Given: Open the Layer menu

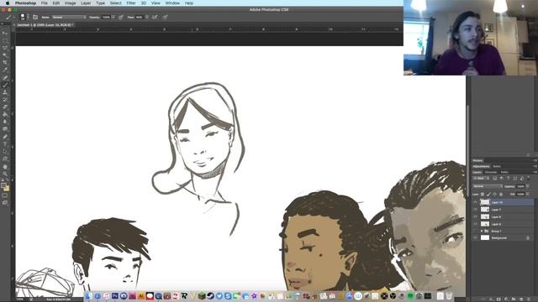Looking at the screenshot, I should point(86,3).
